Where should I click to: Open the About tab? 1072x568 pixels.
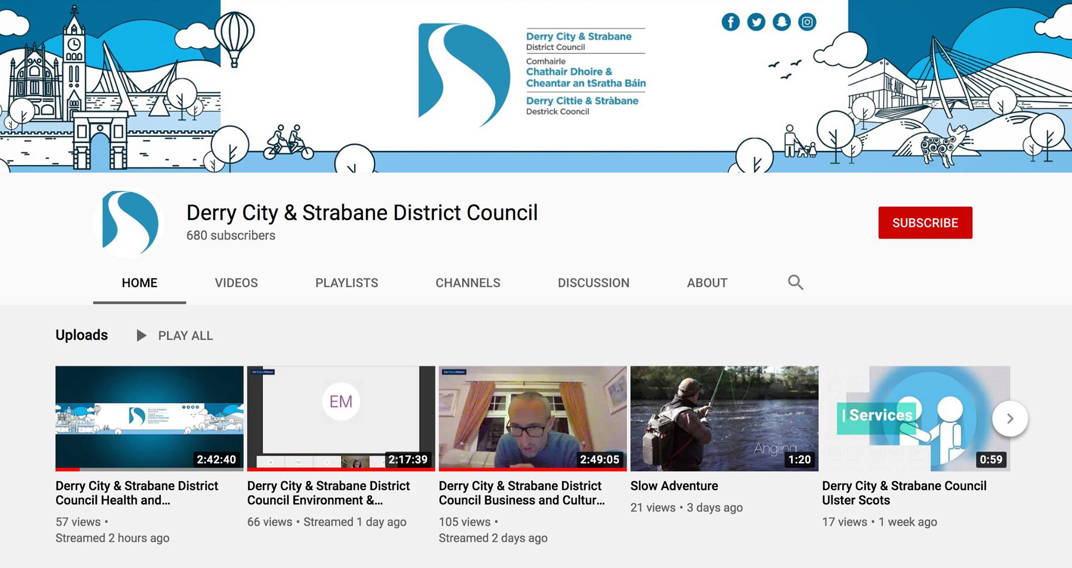click(x=707, y=283)
